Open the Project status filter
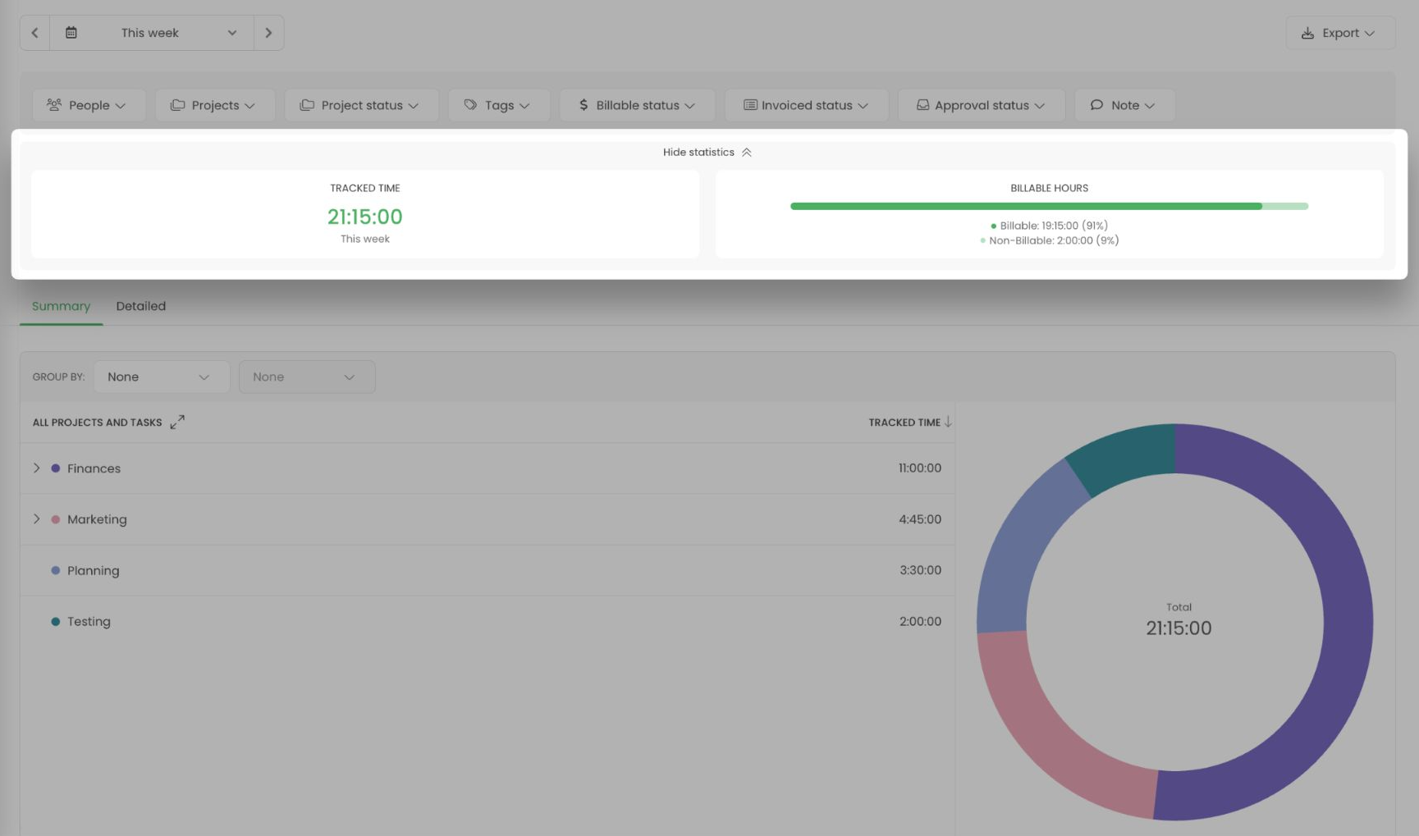This screenshot has width=1419, height=836. click(361, 105)
